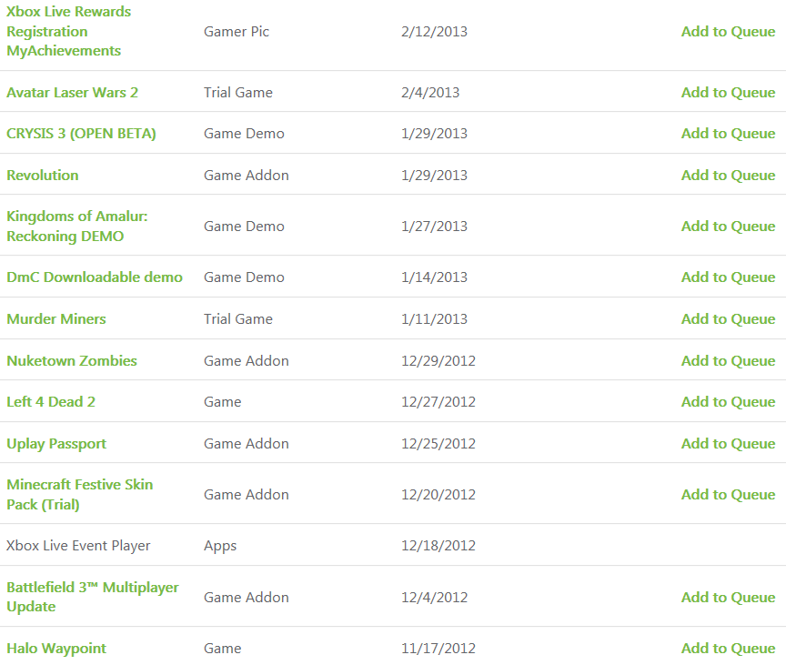The width and height of the screenshot is (786, 665).
Task: Add Nuketown Zombies to queue
Action: (728, 361)
